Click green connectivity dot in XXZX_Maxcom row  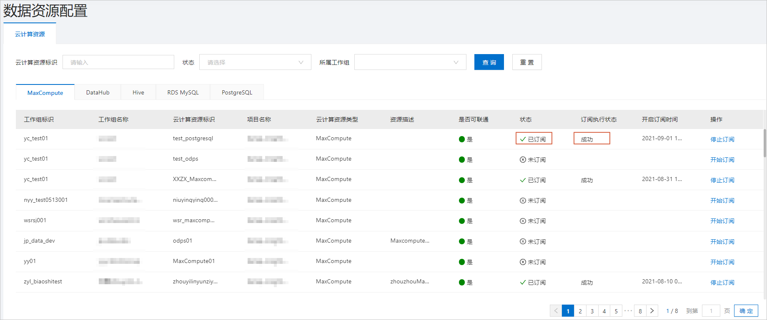click(x=462, y=180)
